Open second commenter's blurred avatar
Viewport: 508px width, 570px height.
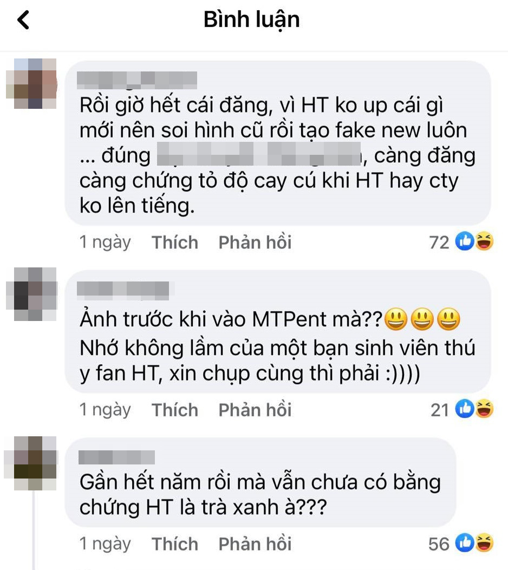click(x=31, y=294)
